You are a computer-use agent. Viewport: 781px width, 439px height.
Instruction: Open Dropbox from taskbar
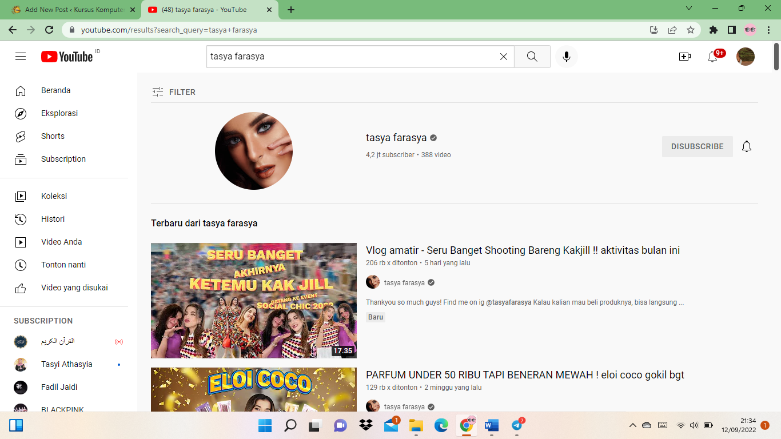366,425
